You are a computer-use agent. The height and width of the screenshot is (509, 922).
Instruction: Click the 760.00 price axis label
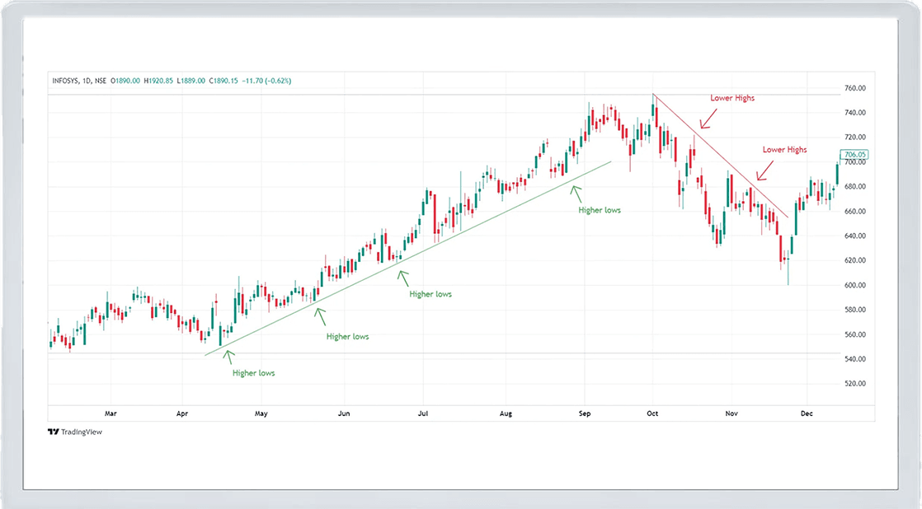(854, 88)
